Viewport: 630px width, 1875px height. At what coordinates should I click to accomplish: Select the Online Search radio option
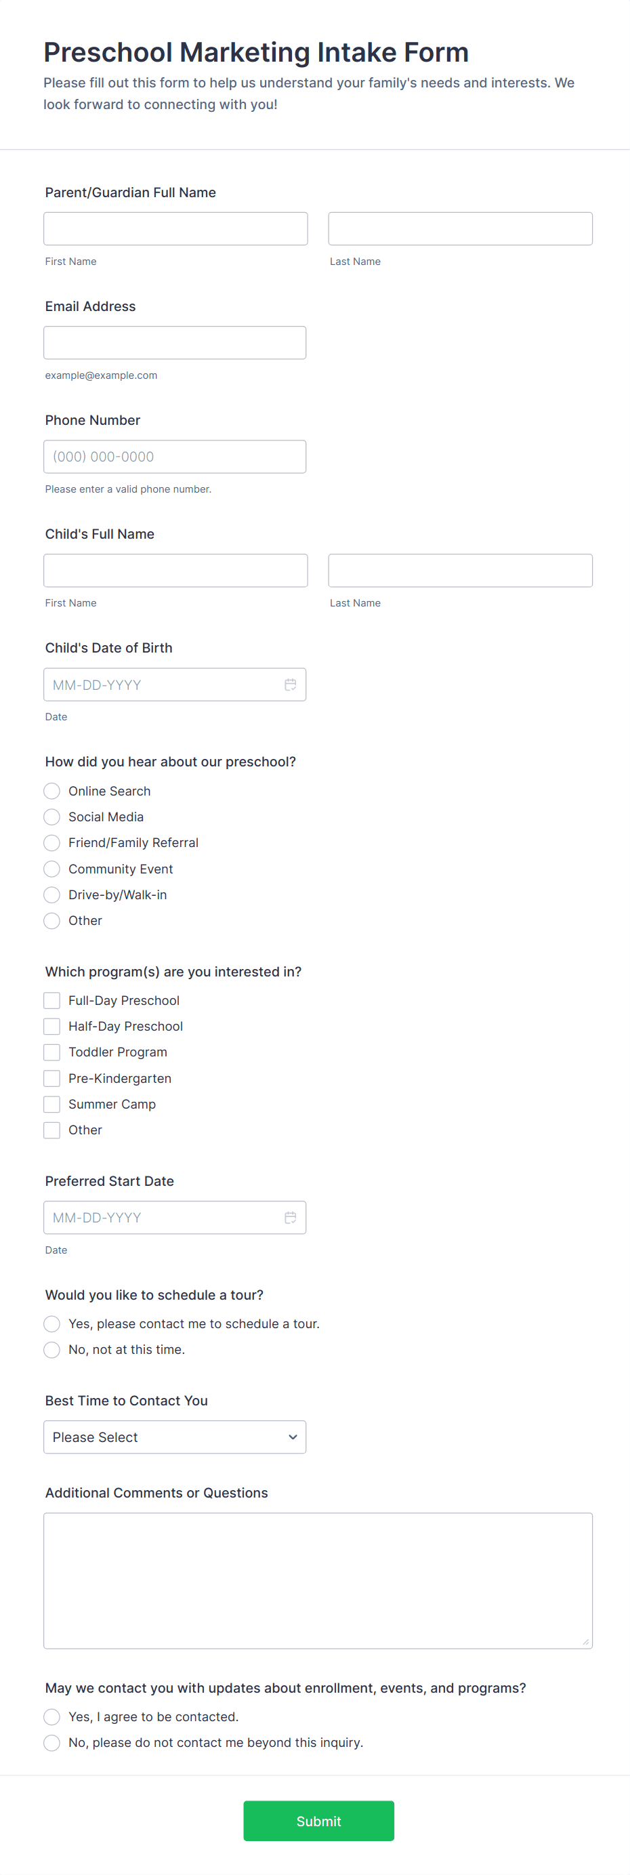tap(51, 791)
